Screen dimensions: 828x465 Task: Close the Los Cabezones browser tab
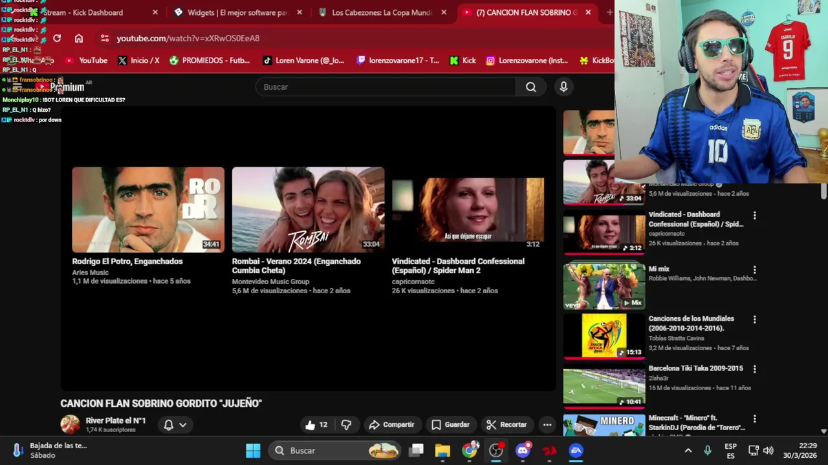coord(444,12)
